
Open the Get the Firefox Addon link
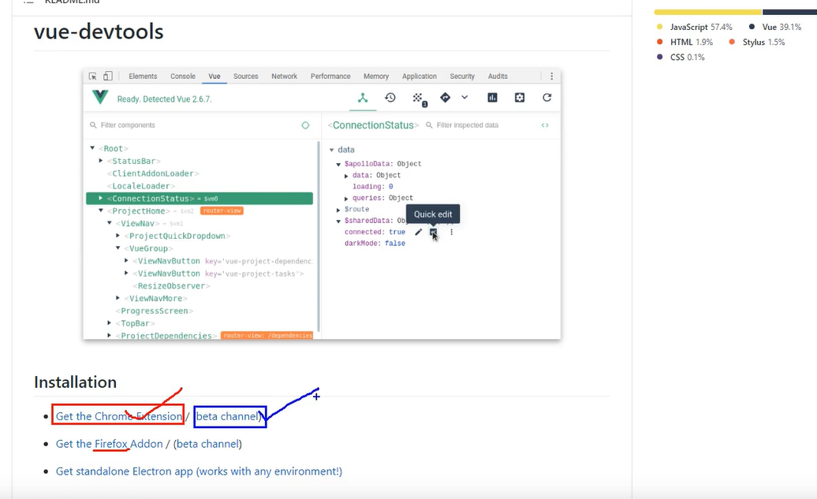coord(110,444)
